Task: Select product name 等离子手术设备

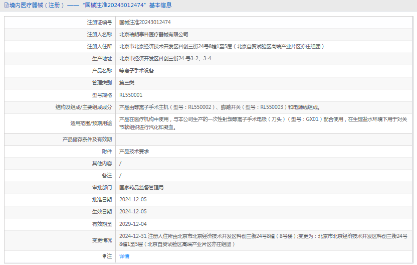Action: (136, 71)
